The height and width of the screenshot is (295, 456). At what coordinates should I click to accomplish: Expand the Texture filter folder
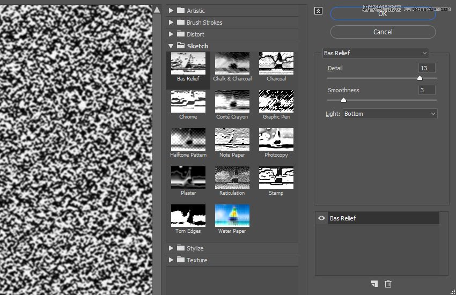171,260
